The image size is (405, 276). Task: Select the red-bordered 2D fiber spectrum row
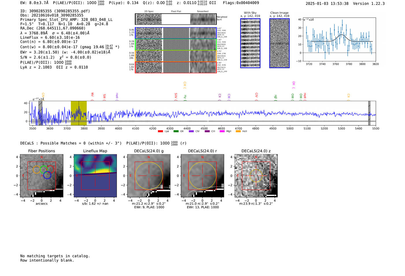(x=176, y=67)
